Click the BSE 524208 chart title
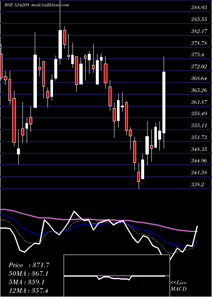The image size is (212, 297). coord(17,5)
